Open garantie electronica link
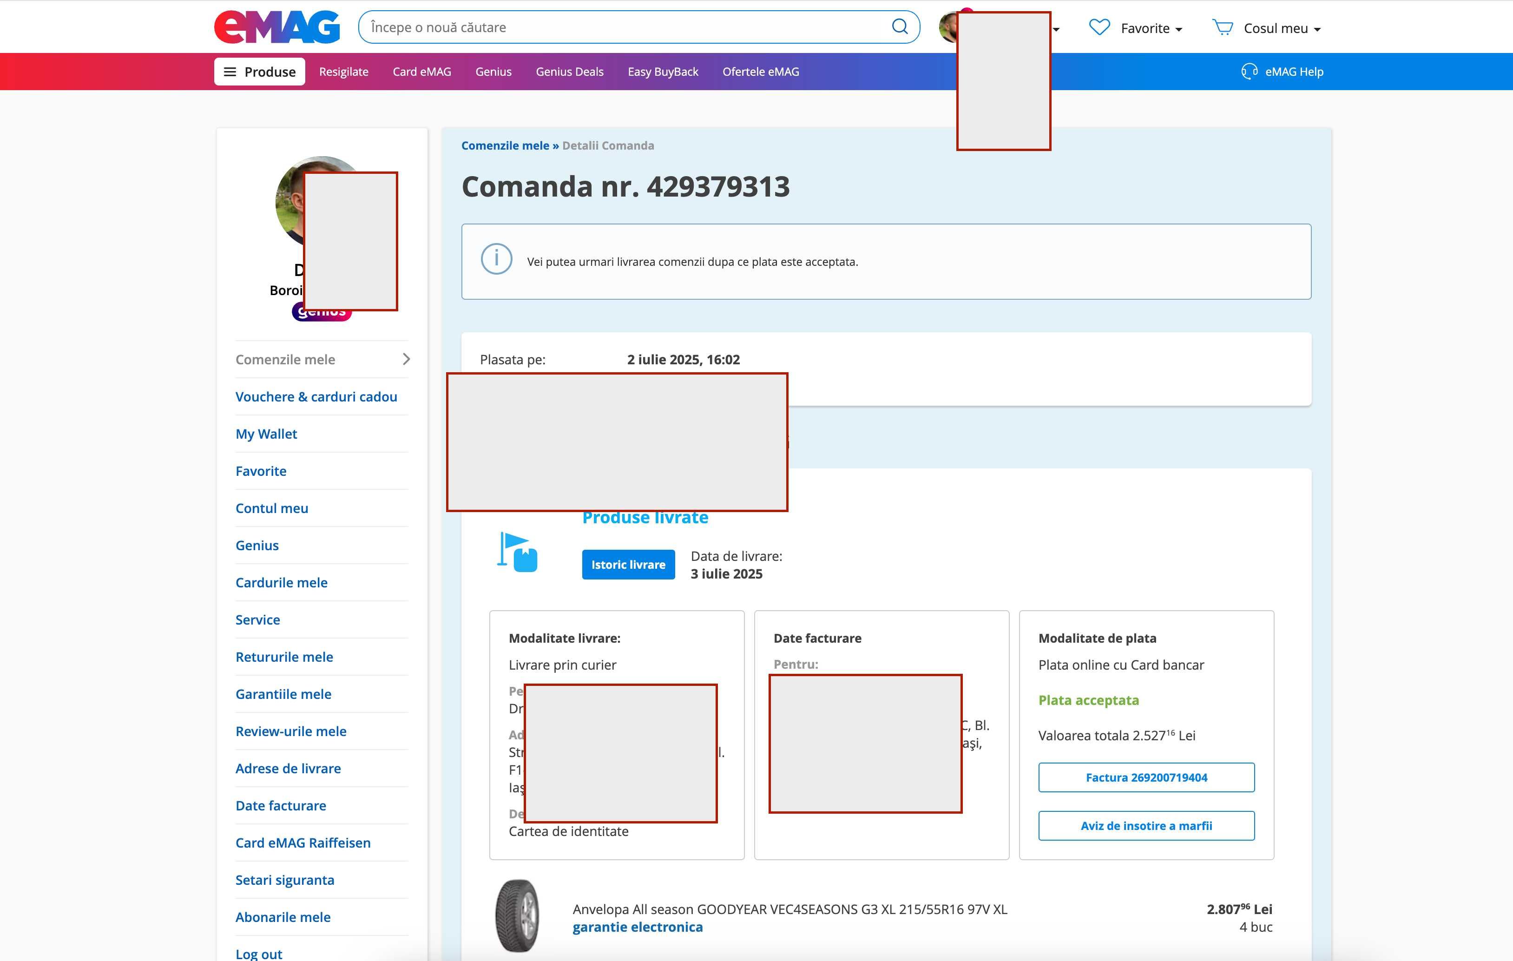The width and height of the screenshot is (1513, 961). [637, 927]
